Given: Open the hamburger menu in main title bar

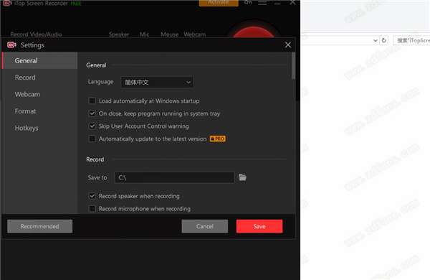Looking at the screenshot, I should pyautogui.click(x=262, y=3).
